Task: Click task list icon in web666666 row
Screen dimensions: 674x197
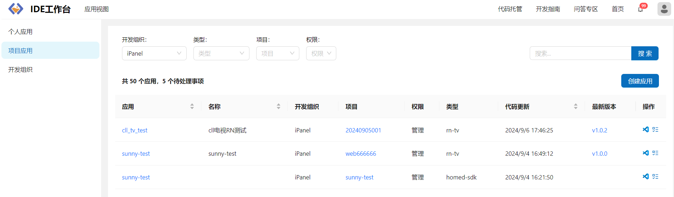Action: (655, 153)
